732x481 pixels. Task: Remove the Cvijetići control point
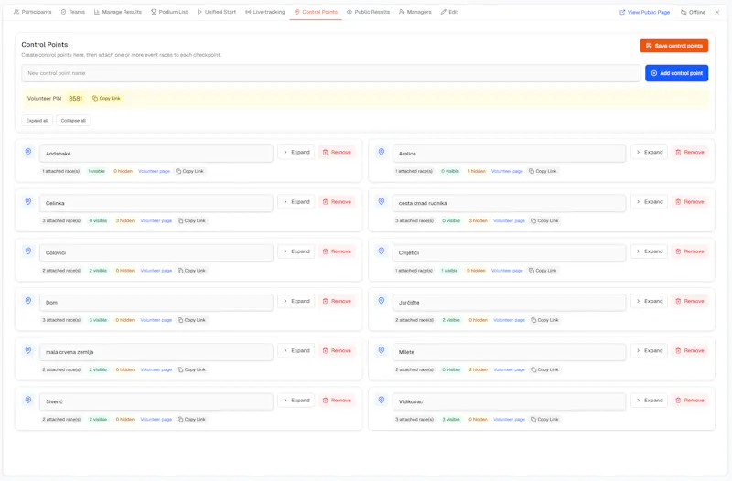[x=690, y=251]
